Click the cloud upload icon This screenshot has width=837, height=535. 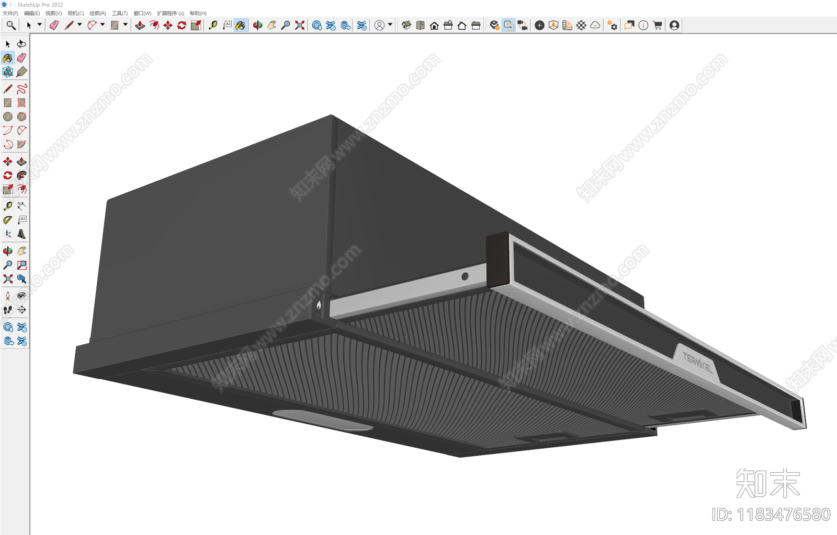pyautogui.click(x=595, y=25)
